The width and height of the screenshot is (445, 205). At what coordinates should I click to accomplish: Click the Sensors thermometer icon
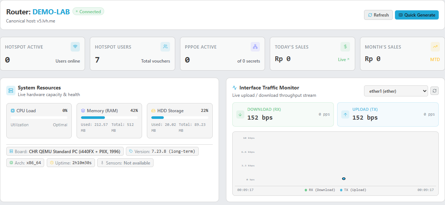click(x=102, y=163)
